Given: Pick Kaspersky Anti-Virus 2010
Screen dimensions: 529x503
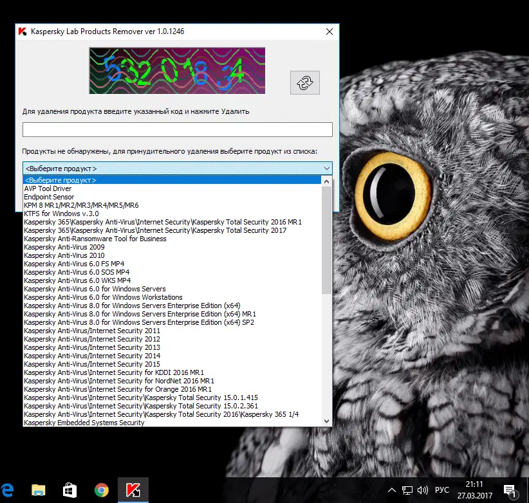Looking at the screenshot, I should [172, 255].
